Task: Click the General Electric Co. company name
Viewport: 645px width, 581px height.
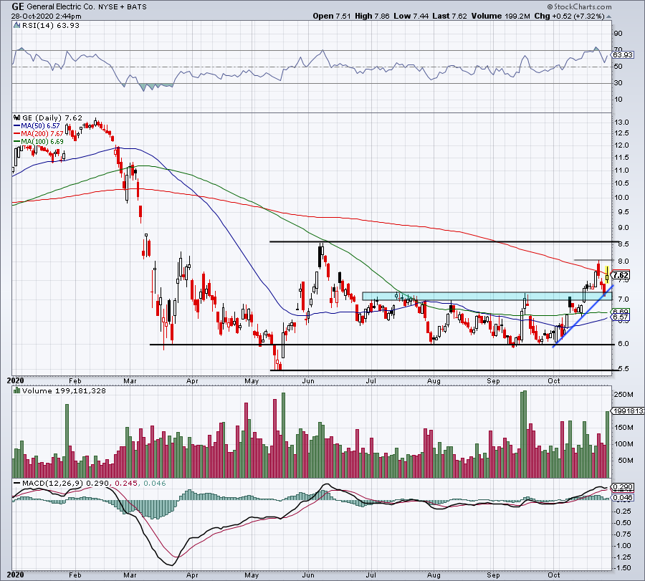Action: click(x=61, y=7)
